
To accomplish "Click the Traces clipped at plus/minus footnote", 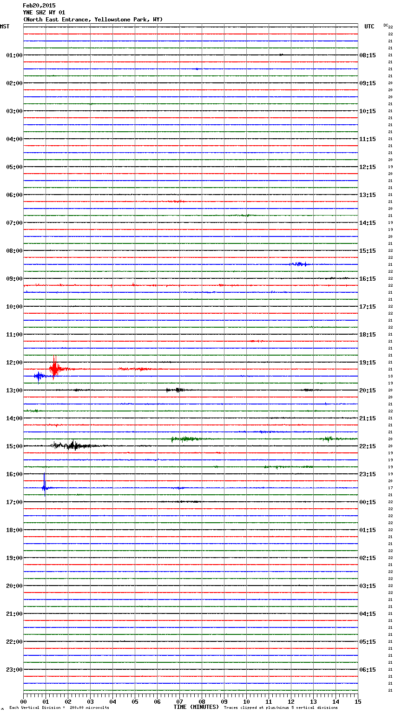I will (x=281, y=708).
